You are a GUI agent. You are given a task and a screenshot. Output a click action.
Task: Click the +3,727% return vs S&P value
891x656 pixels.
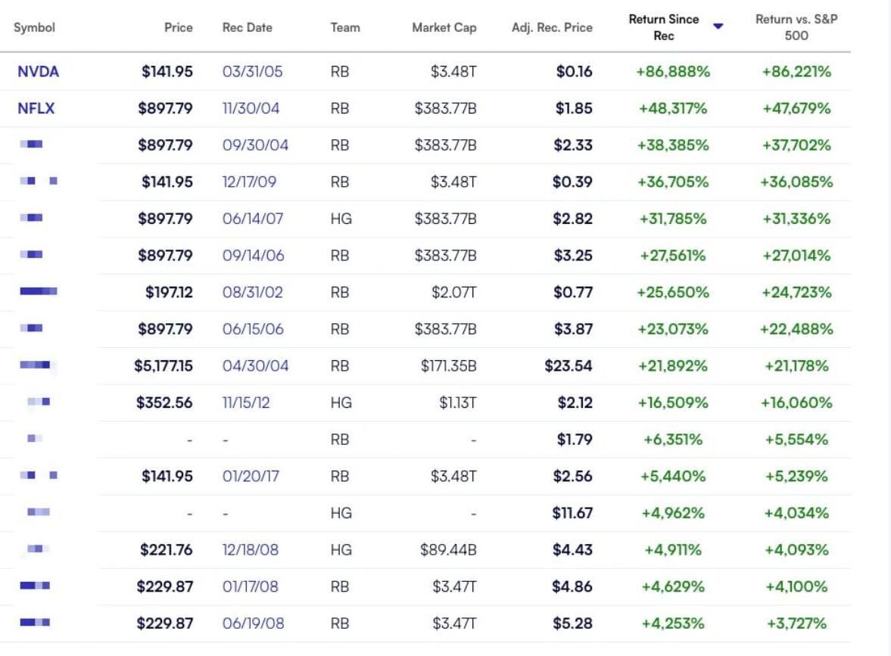[796, 623]
